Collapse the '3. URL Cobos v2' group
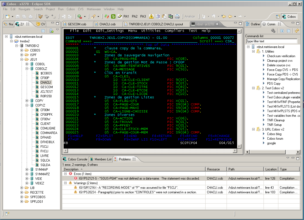 253,129
